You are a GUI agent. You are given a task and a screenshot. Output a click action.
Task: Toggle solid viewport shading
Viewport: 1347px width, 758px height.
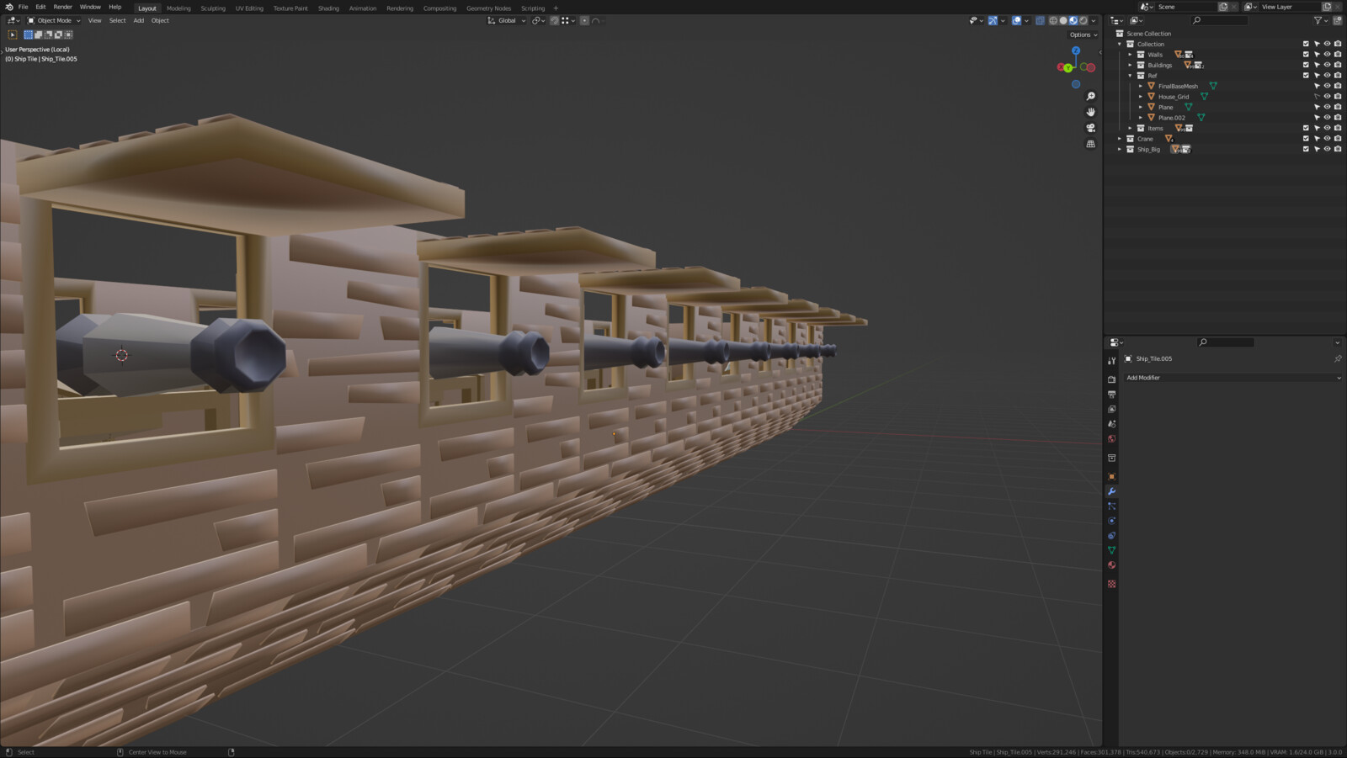point(1062,20)
